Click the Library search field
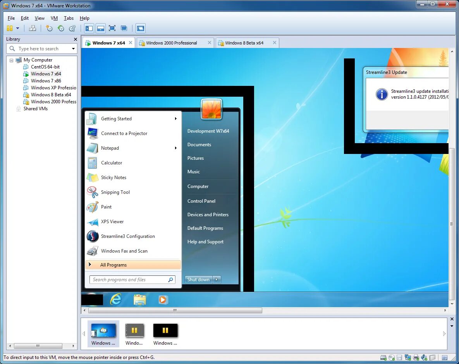The height and width of the screenshot is (364, 459). [42, 48]
